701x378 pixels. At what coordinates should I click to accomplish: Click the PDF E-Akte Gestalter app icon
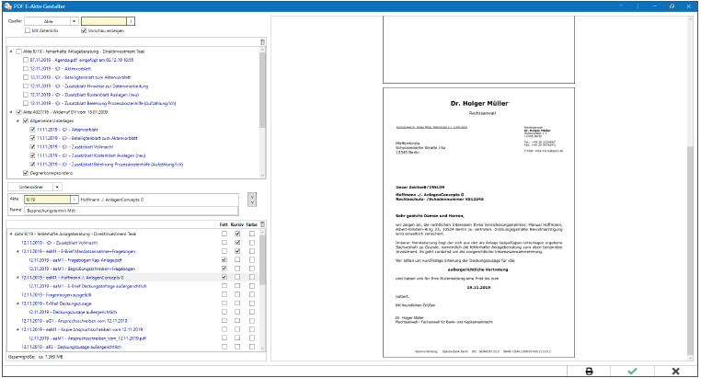pyautogui.click(x=7, y=6)
